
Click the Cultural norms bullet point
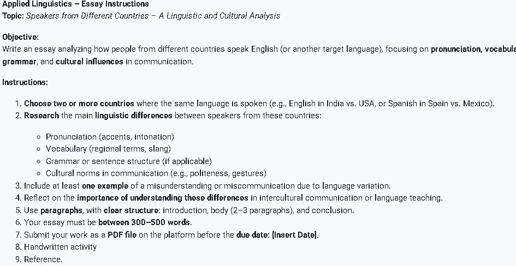pos(156,173)
